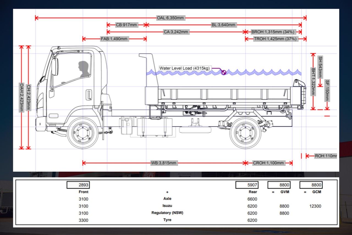
Task: Select the Isuzu row label
Action: click(167, 206)
